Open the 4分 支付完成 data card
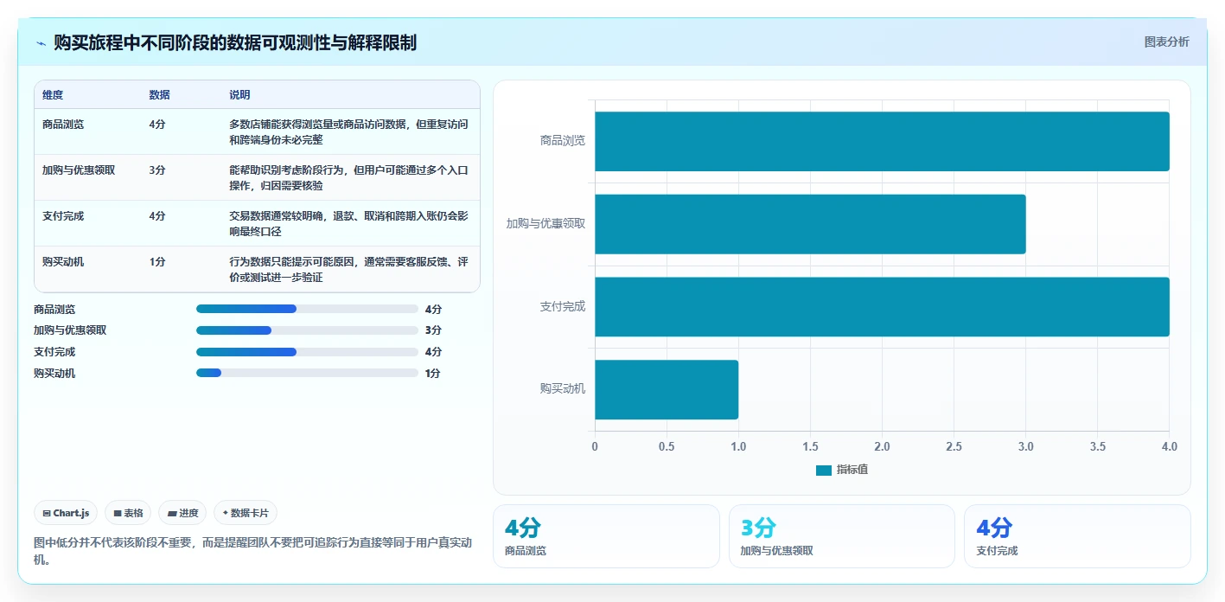This screenshot has width=1225, height=602. (x=1077, y=536)
